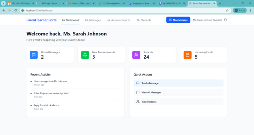
Task: Close the 172.16.0.200 tab
Action: (x=33, y=3)
